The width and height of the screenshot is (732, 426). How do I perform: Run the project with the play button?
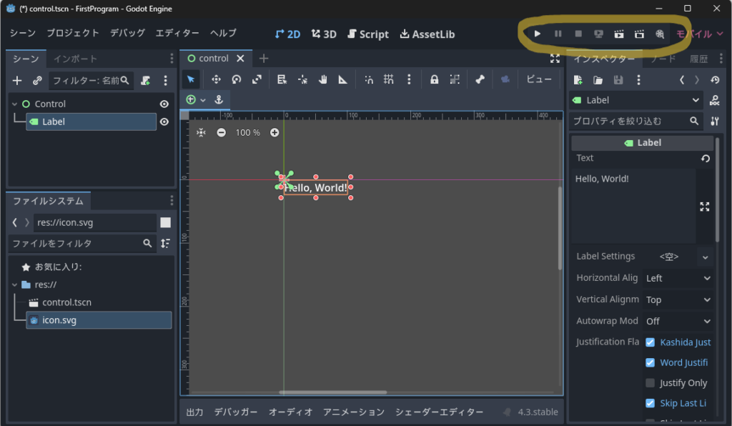[x=538, y=34]
